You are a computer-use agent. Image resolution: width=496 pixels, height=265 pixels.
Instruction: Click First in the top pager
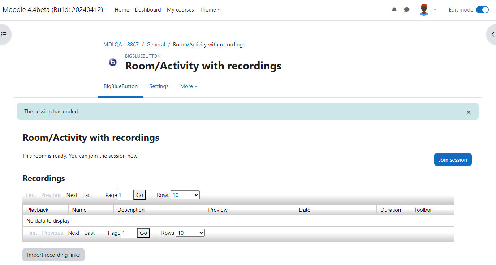pyautogui.click(x=31, y=195)
